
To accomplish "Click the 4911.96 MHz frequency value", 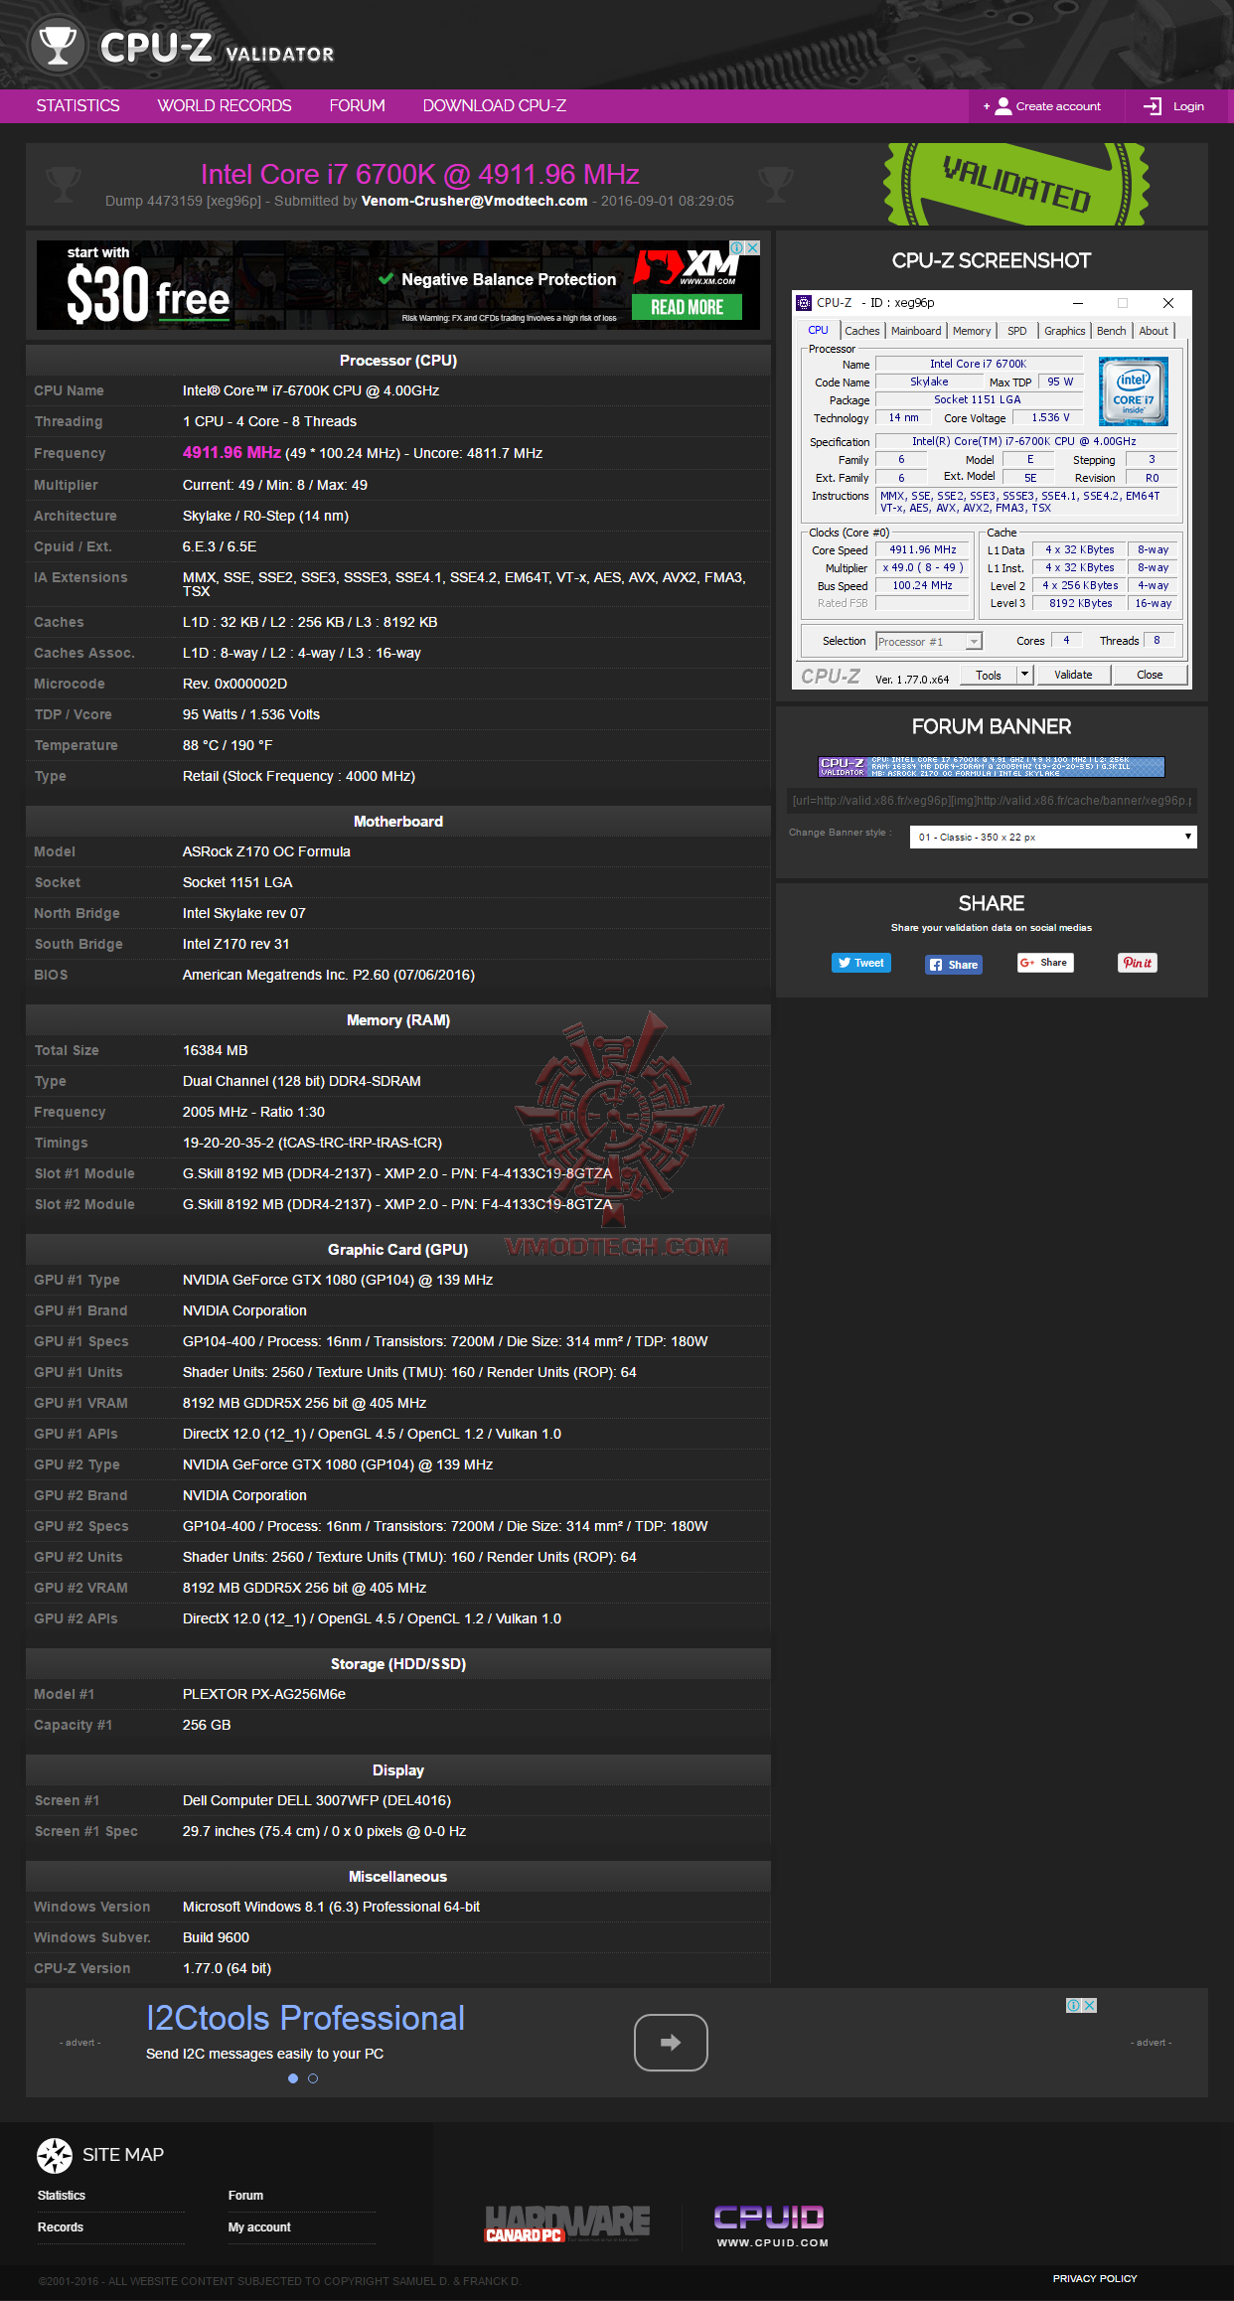I will [x=231, y=453].
